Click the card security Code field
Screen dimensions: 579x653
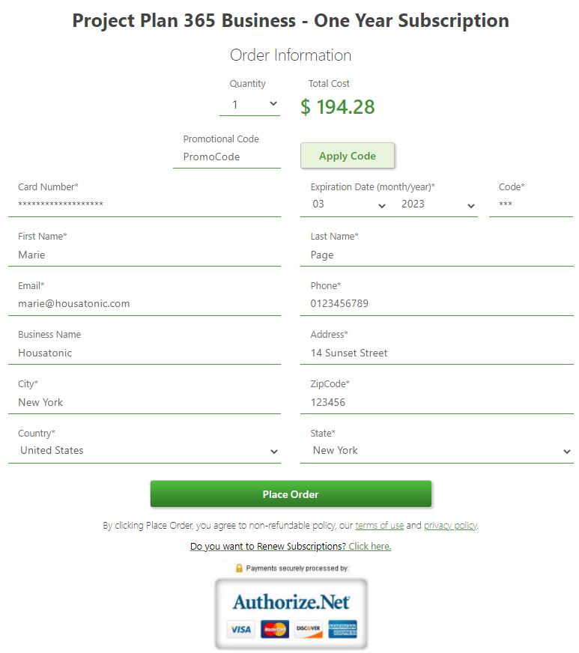(x=531, y=204)
